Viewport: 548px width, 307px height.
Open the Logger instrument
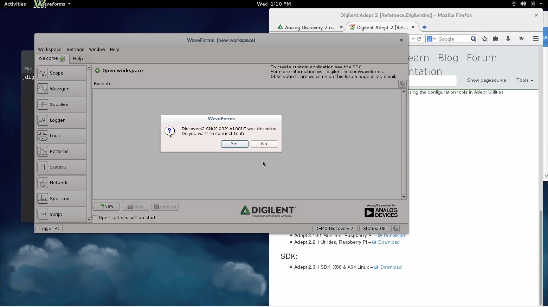[x=61, y=120]
